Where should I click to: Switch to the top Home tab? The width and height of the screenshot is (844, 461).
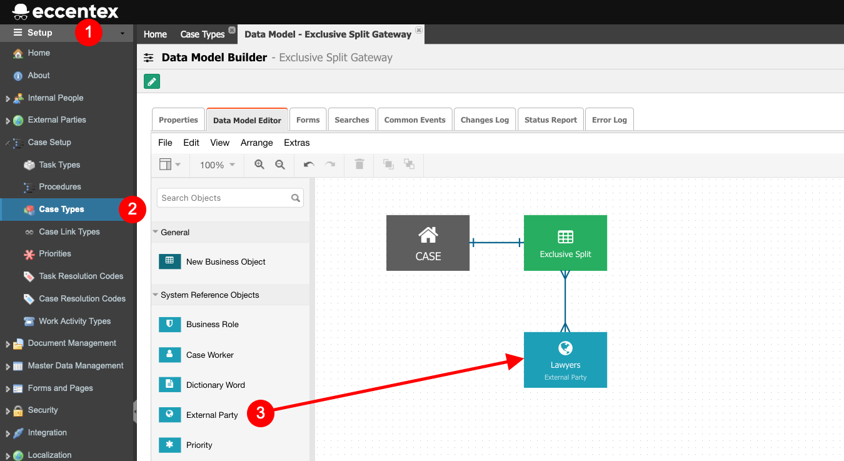pyautogui.click(x=155, y=34)
